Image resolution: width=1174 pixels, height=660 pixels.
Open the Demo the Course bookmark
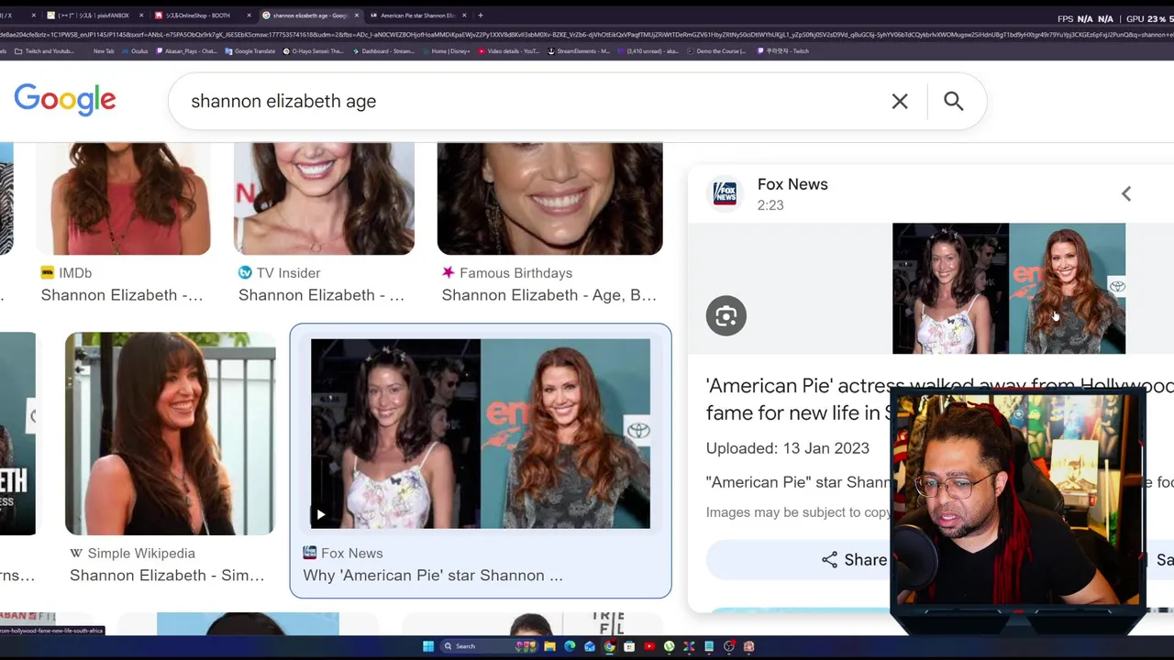click(x=716, y=51)
